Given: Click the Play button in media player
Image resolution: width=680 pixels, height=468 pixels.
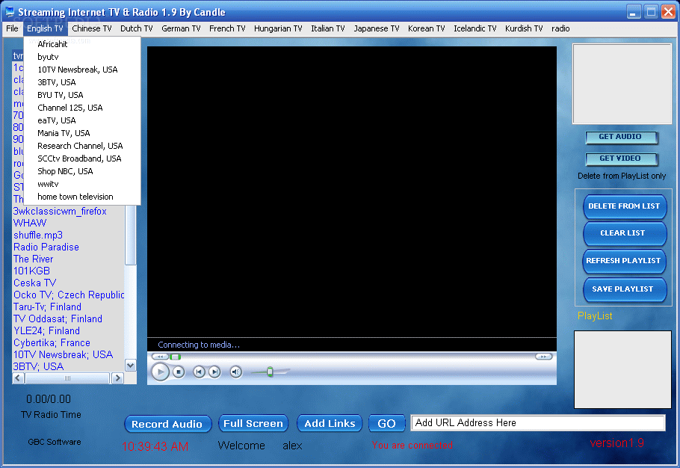Looking at the screenshot, I should click(x=160, y=372).
